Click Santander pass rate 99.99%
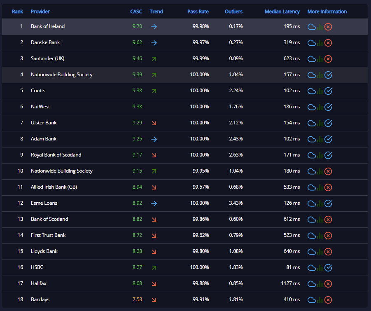Image resolution: width=371 pixels, height=311 pixels. click(201, 58)
